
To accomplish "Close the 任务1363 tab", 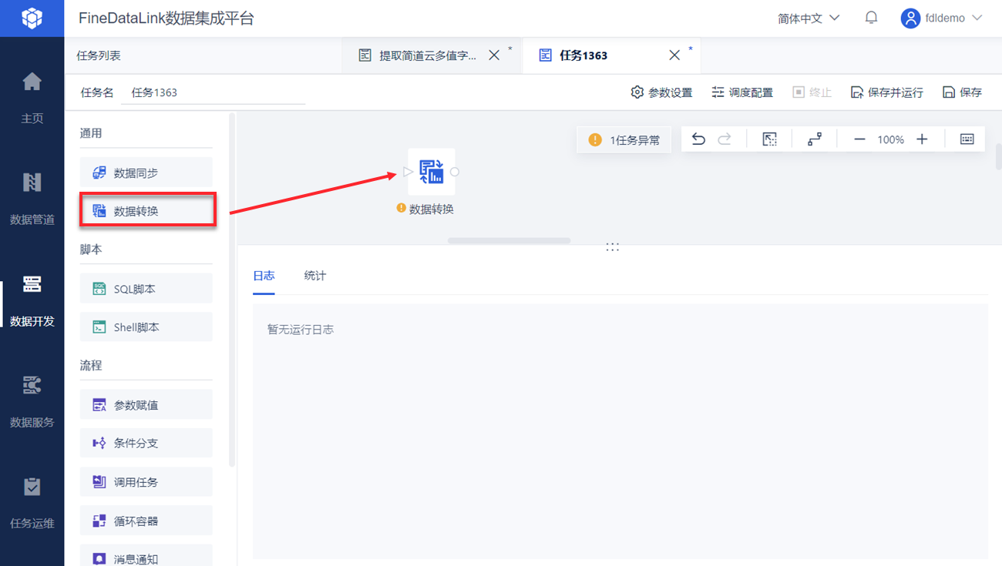I will [674, 55].
